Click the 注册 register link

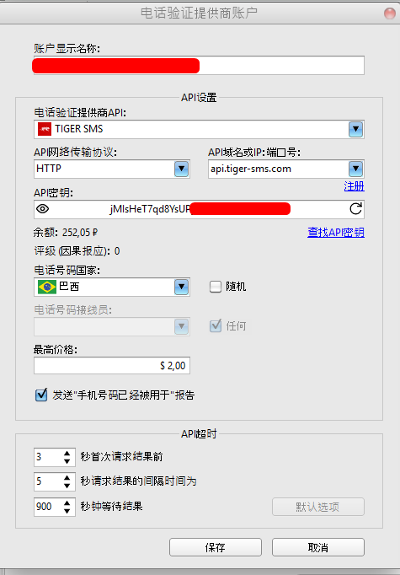pyautogui.click(x=355, y=186)
